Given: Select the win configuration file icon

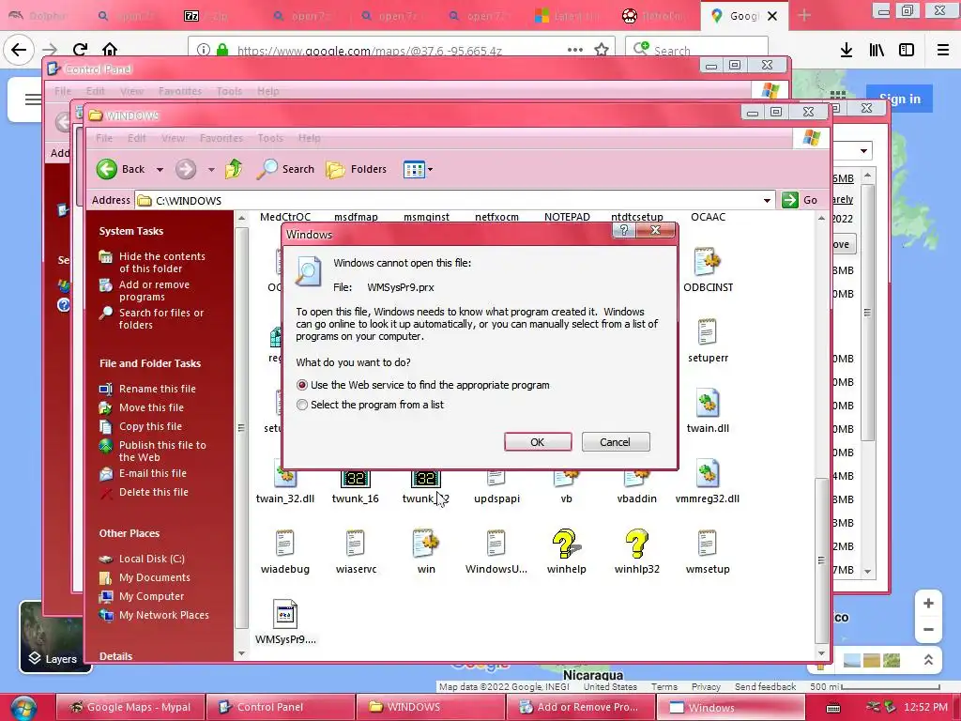Looking at the screenshot, I should (x=426, y=544).
